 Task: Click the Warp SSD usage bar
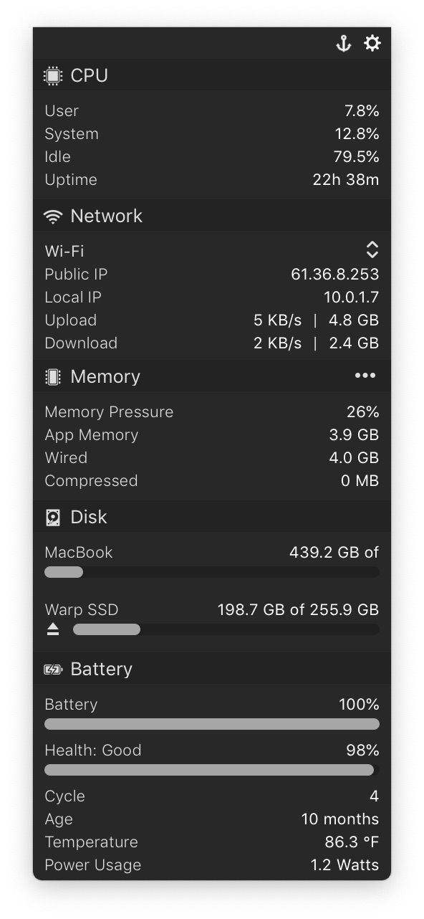226,629
